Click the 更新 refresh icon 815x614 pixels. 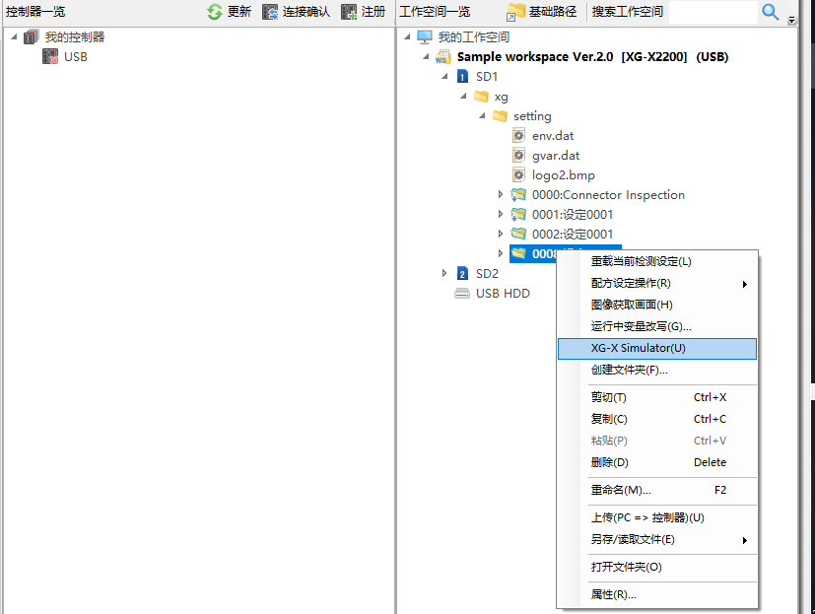214,12
